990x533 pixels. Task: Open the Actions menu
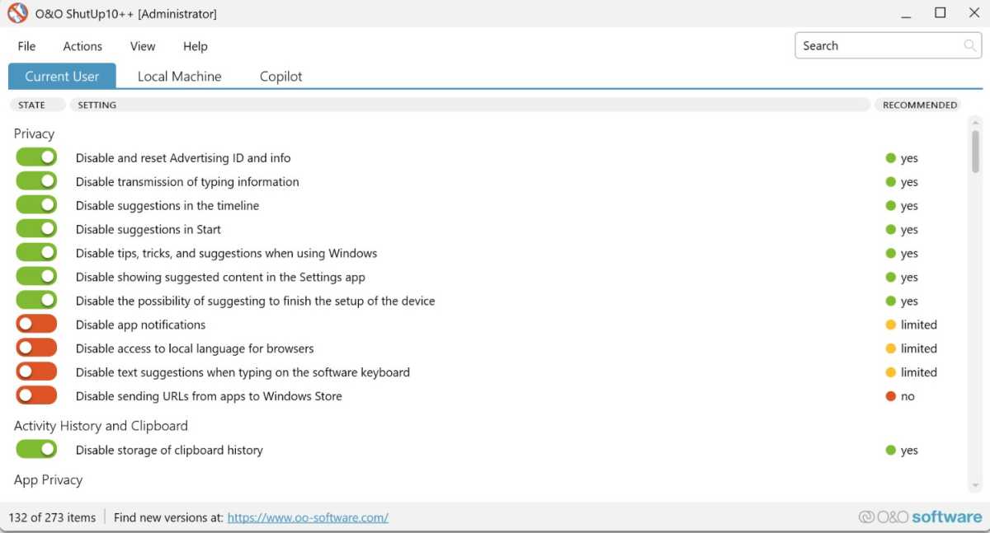coord(82,47)
